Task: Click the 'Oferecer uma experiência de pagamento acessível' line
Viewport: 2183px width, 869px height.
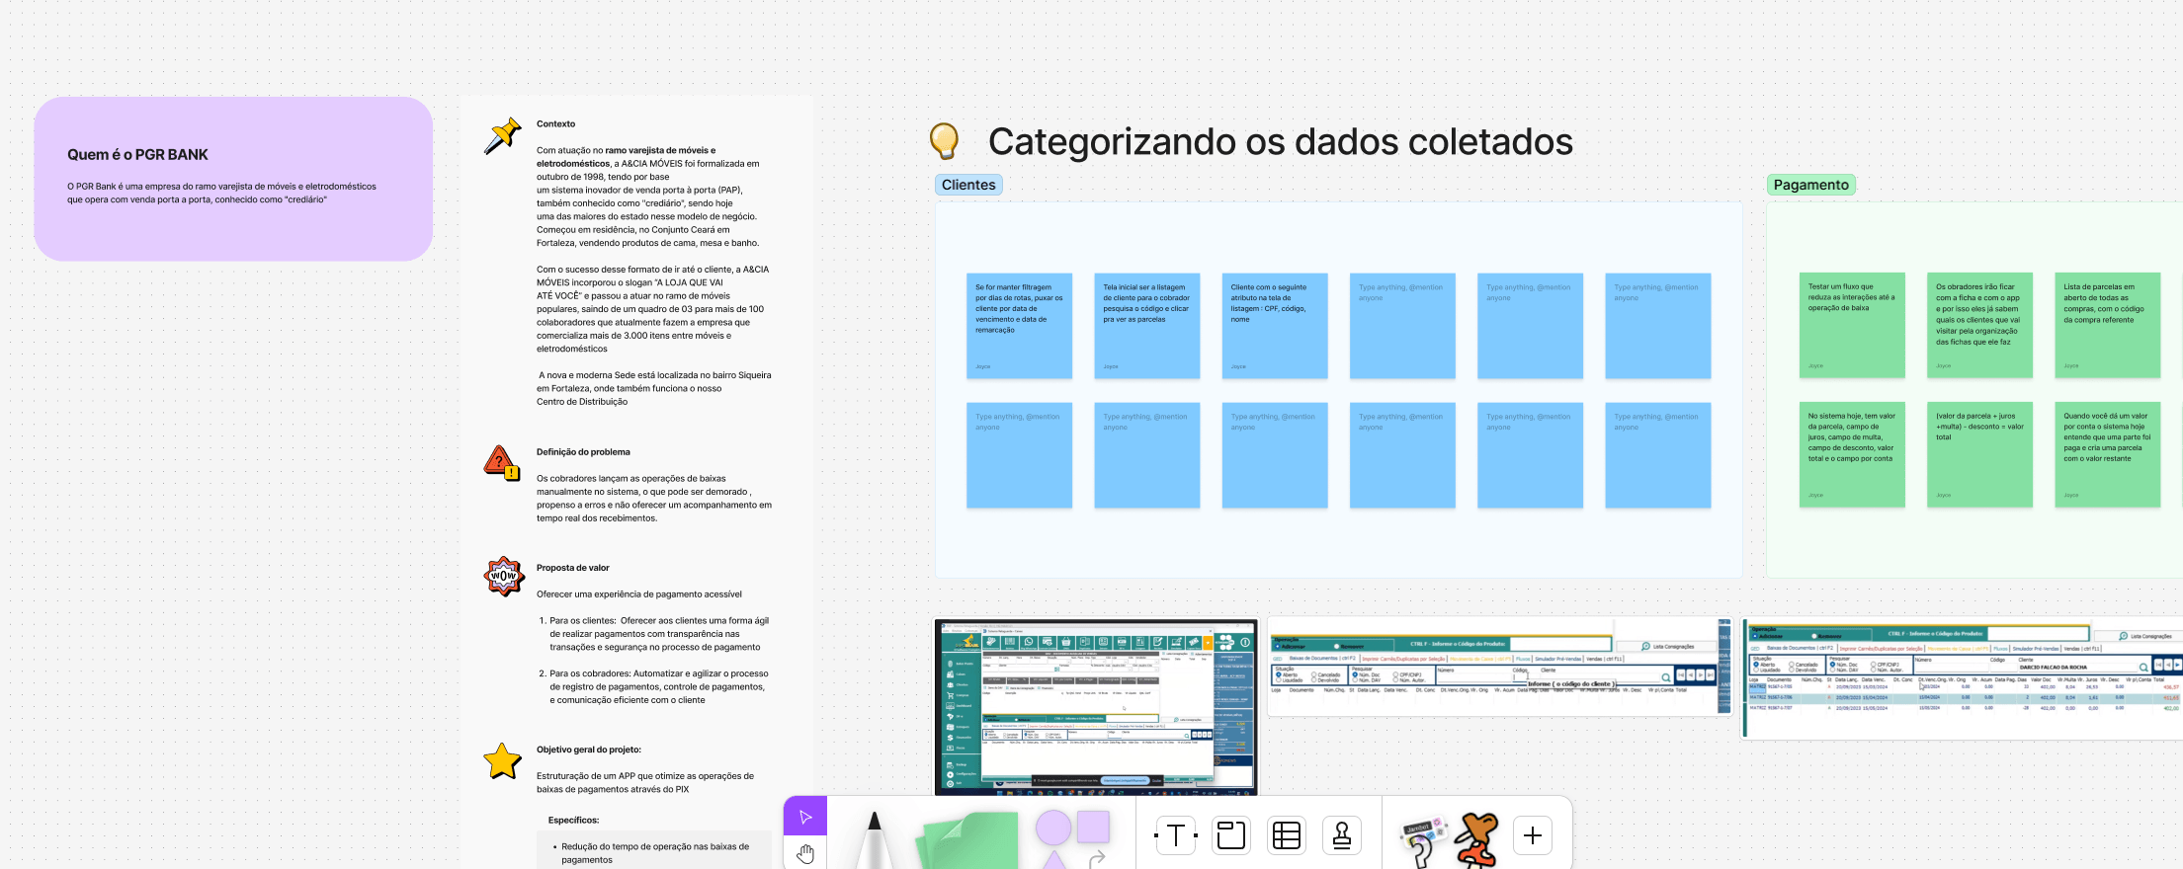Action: click(x=639, y=594)
